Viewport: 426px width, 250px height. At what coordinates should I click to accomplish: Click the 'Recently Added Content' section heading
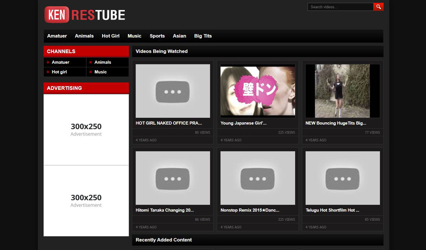click(164, 240)
